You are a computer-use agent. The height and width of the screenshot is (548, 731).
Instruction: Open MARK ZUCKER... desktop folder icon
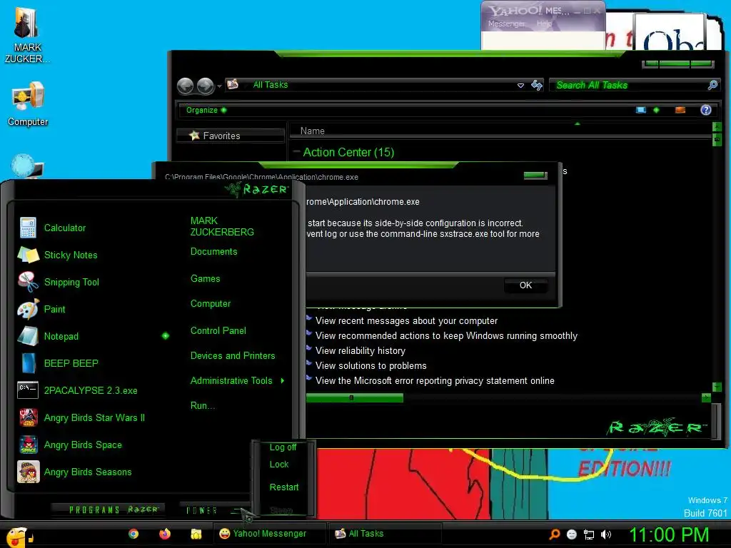(26, 22)
